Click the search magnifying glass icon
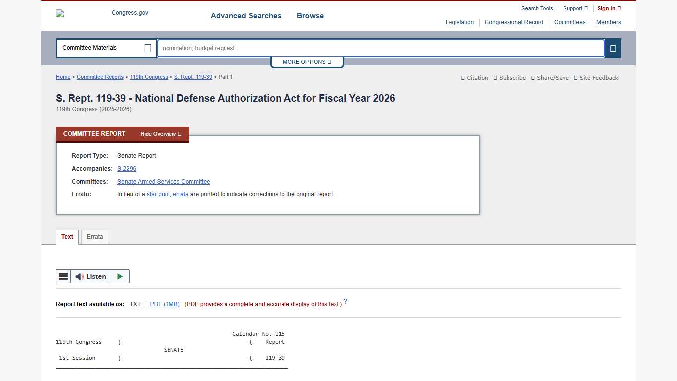The height and width of the screenshot is (381, 677). [613, 48]
